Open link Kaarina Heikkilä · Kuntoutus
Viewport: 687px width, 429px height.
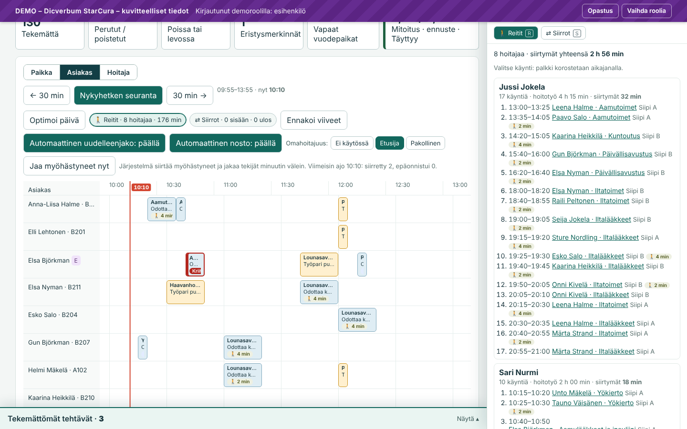pyautogui.click(x=596, y=136)
